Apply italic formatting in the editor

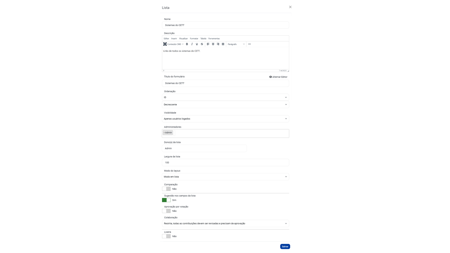[x=192, y=44]
